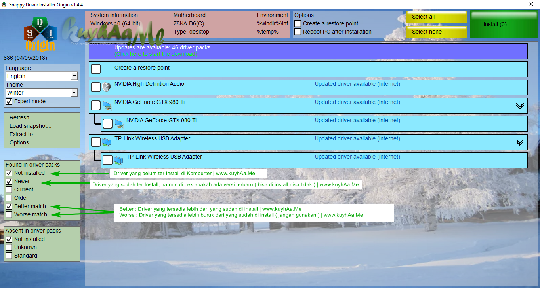This screenshot has width=540, height=288.
Task: Enable the Current filter
Action: pos(9,190)
